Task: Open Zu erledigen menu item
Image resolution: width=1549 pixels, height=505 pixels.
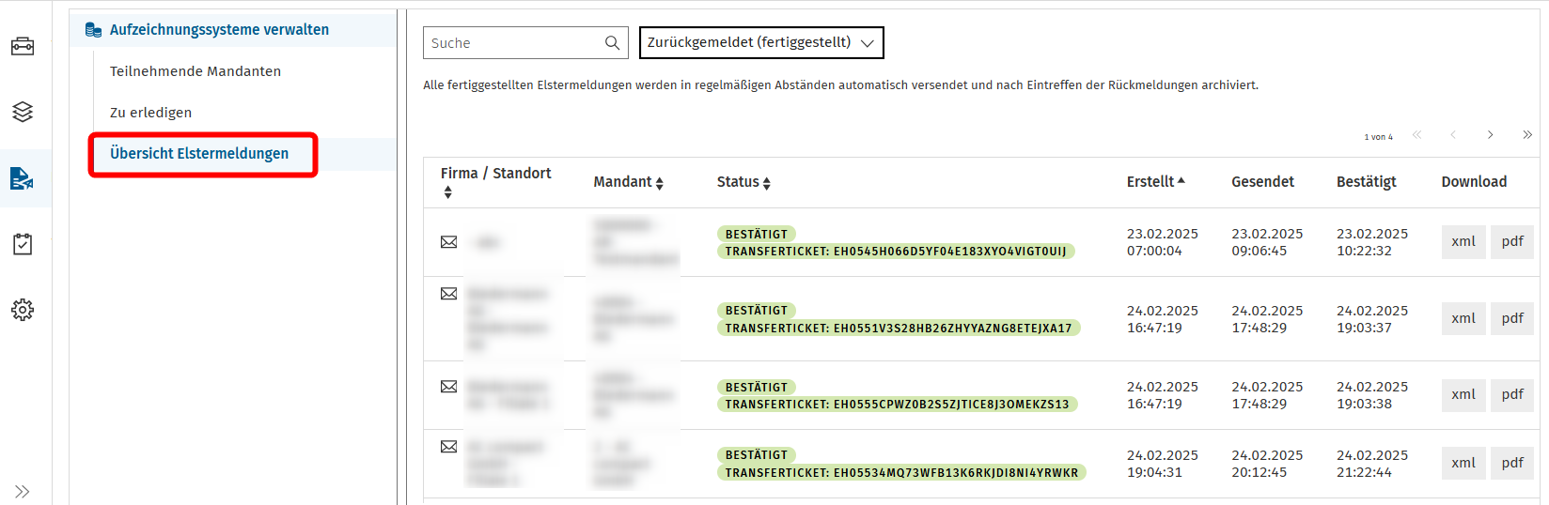Action: click(x=150, y=113)
